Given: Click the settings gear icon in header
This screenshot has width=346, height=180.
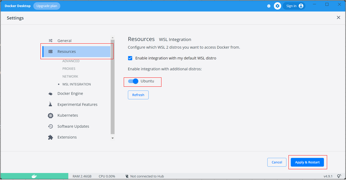Looking at the screenshot, I should click(277, 6).
